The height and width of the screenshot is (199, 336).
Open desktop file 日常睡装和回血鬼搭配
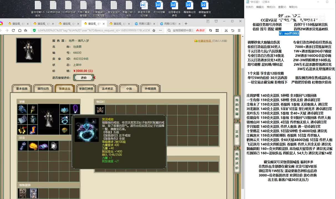coord(99,9)
